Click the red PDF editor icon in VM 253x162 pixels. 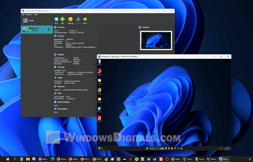coord(99,72)
